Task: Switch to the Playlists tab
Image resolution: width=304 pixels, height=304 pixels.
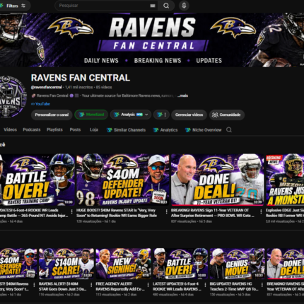Action: [x=54, y=129]
